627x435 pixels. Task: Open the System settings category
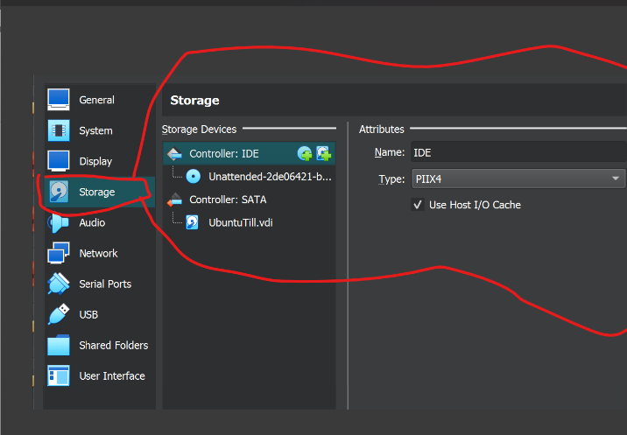(99, 130)
